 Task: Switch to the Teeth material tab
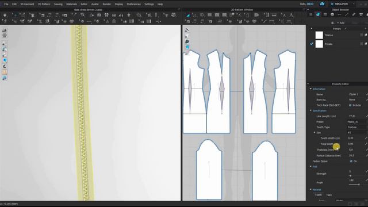coord(318,195)
